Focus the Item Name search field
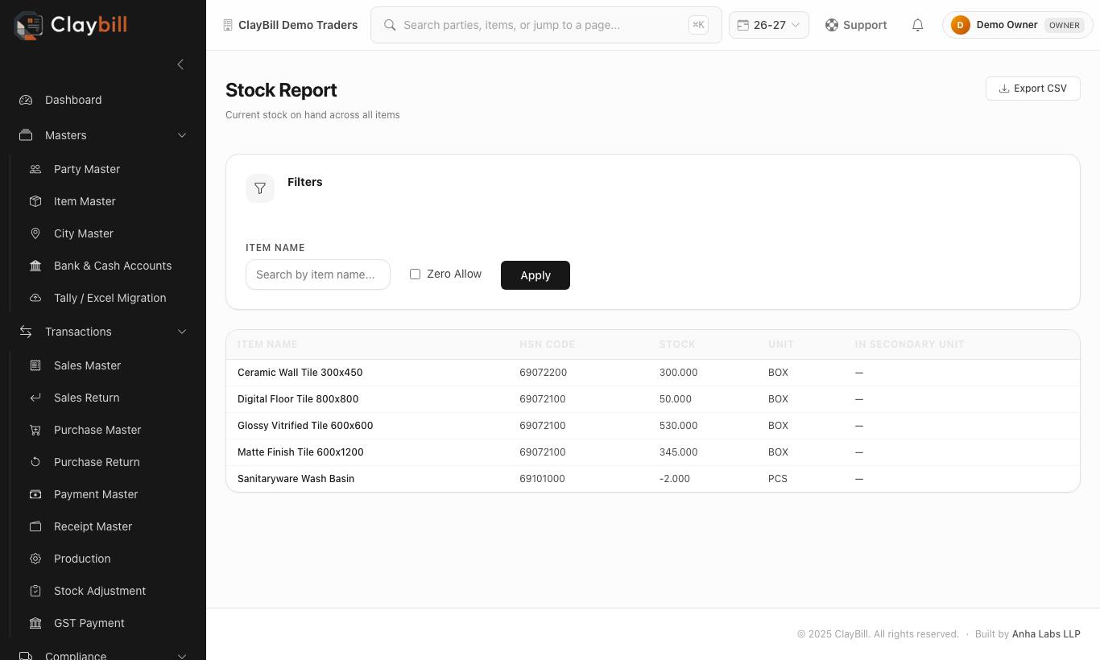 point(318,274)
